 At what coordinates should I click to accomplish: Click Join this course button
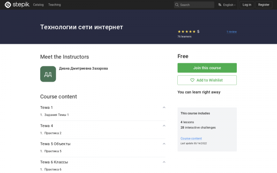207,68
